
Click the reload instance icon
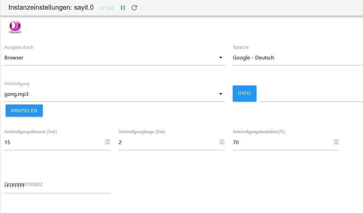[x=134, y=8]
